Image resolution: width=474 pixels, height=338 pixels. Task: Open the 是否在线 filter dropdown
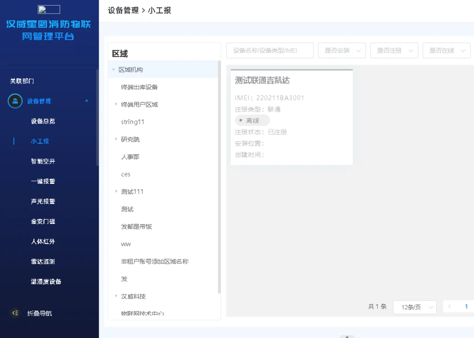[446, 50]
